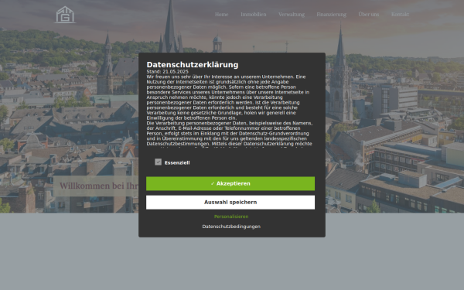This screenshot has height=290, width=464.
Task: Select Finanzierung in the navigation
Action: [x=331, y=14]
